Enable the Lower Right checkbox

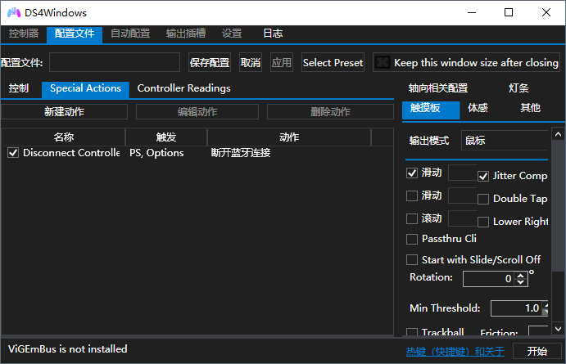[483, 222]
